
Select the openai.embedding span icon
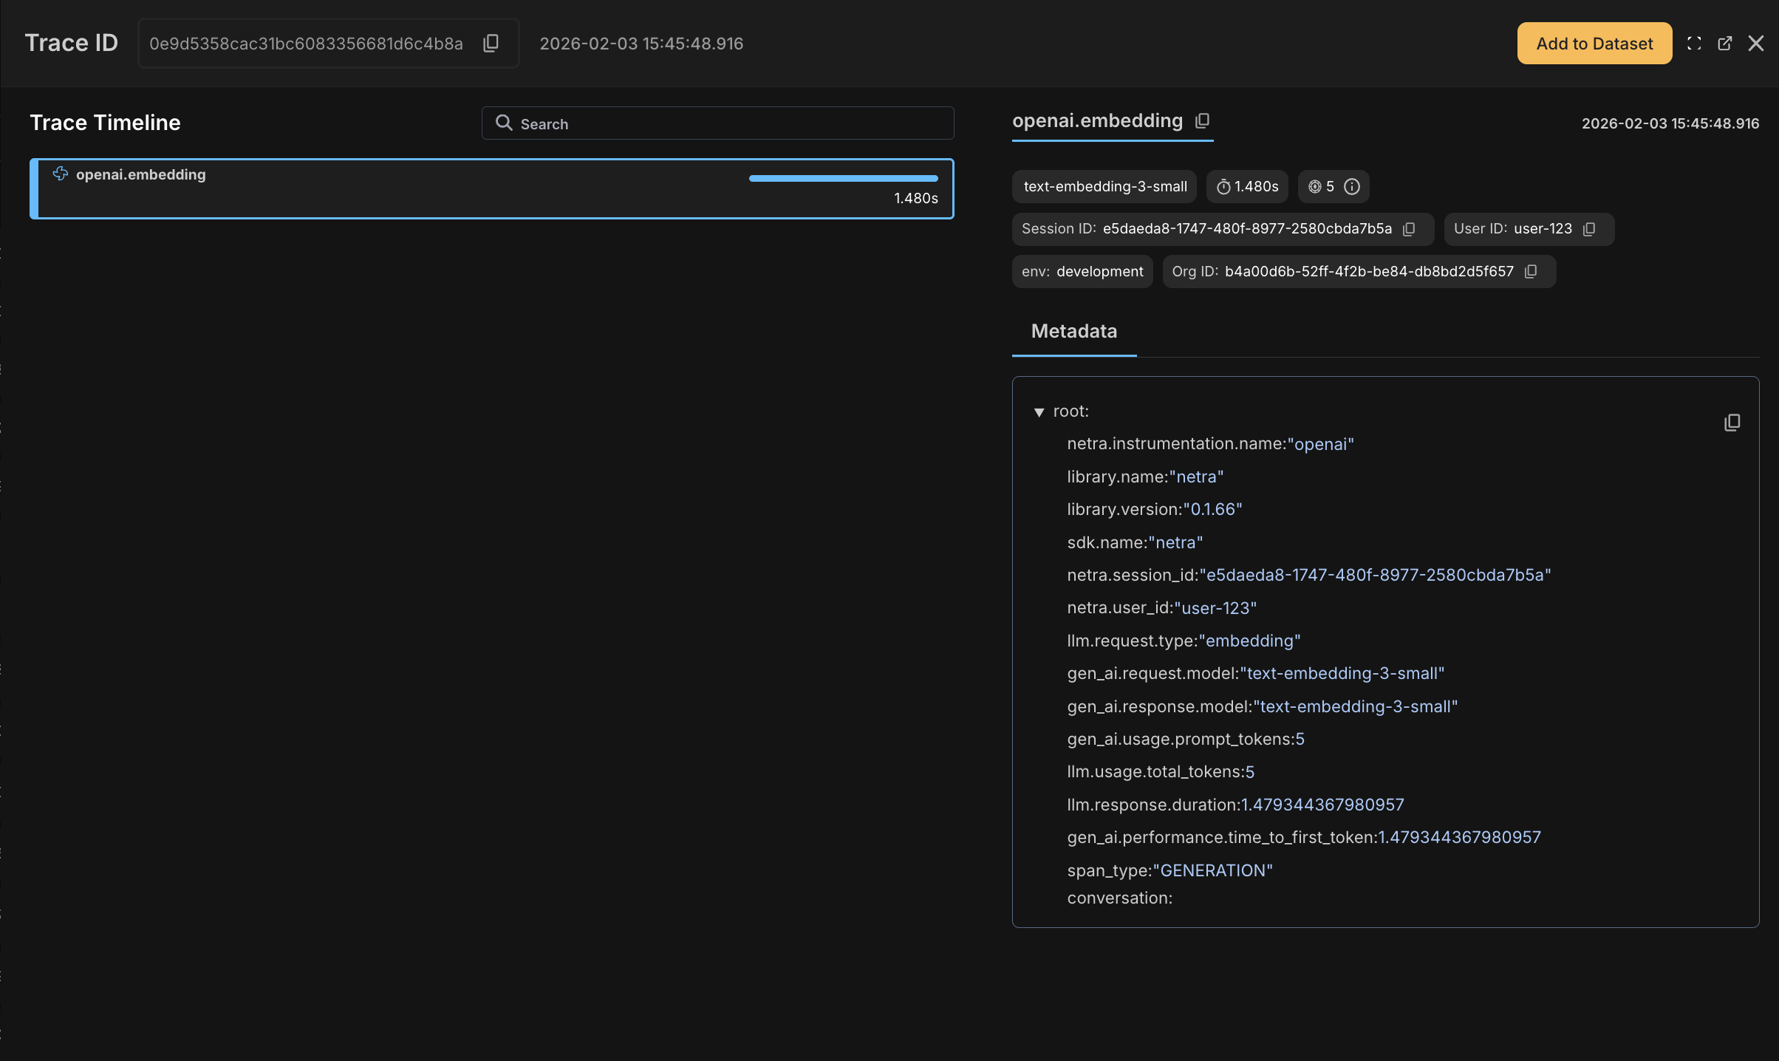60,174
